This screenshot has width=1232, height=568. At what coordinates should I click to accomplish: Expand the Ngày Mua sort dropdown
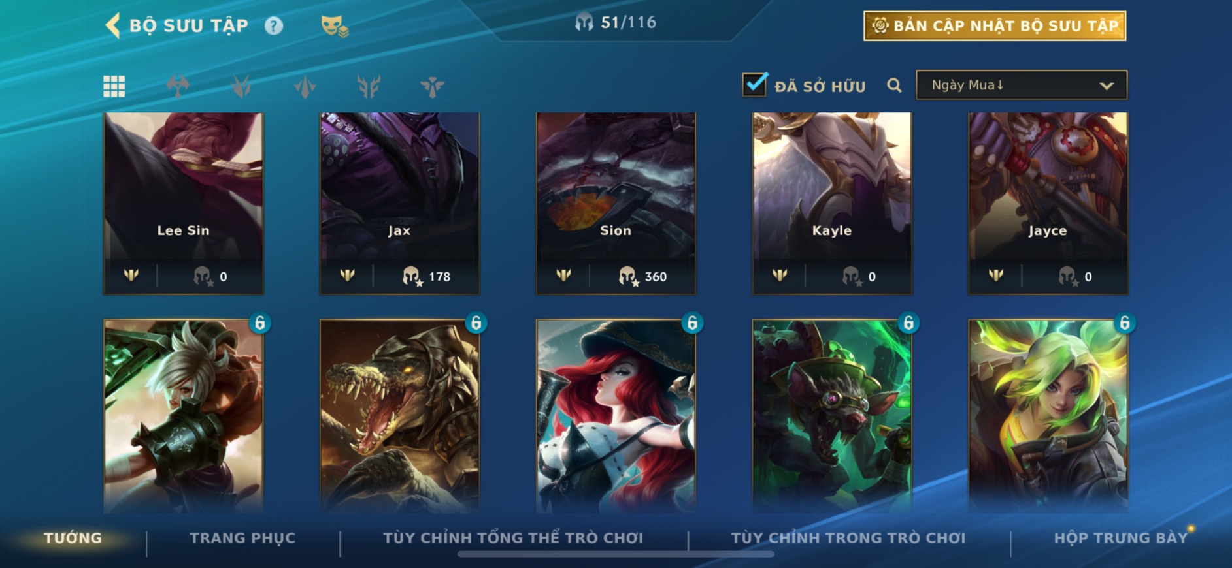(x=1022, y=85)
